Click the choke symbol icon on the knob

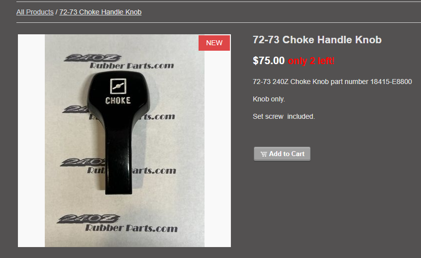point(118,86)
